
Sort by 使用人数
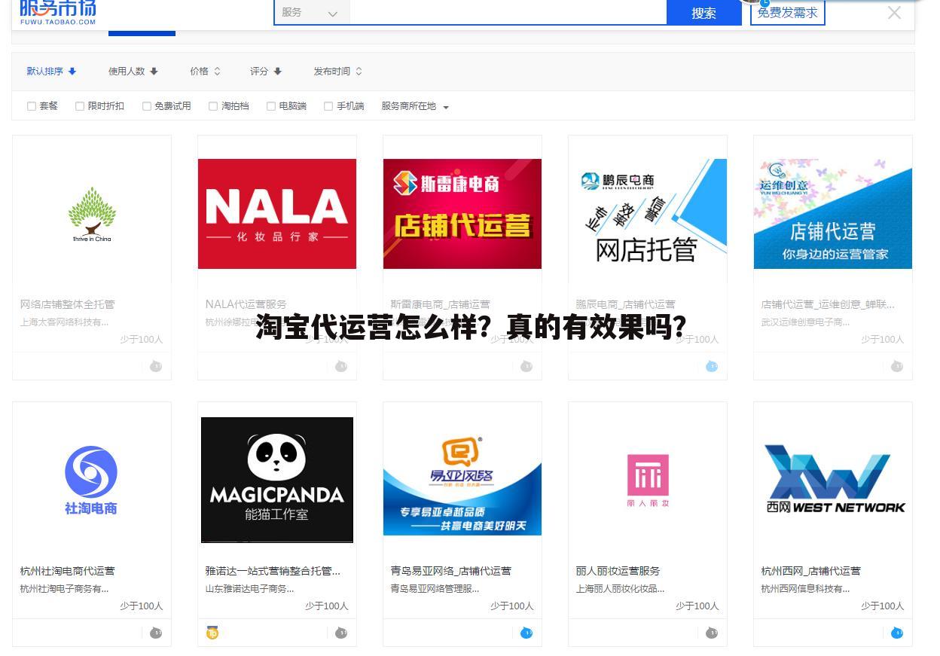tap(133, 72)
